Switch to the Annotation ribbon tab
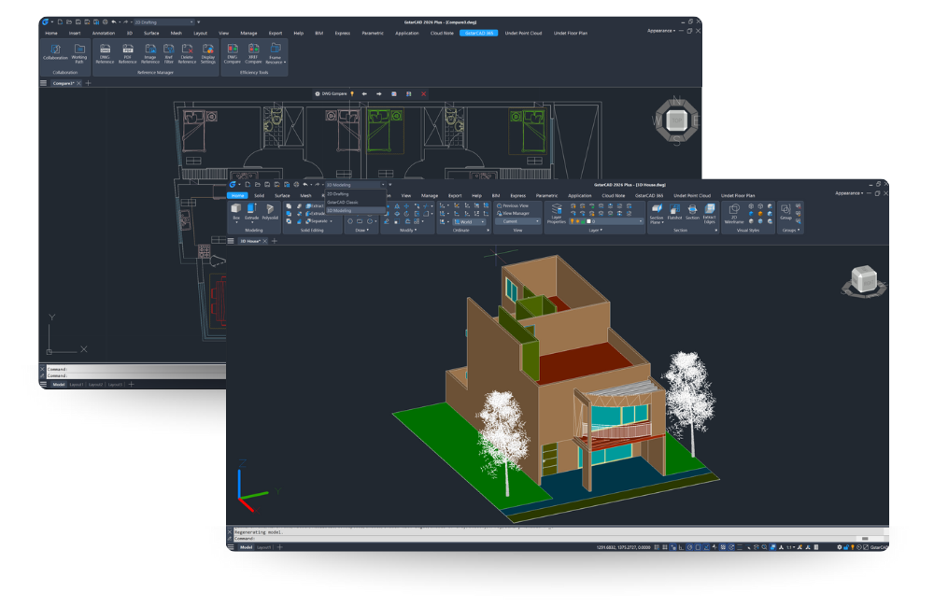This screenshot has width=934, height=607. 104,33
